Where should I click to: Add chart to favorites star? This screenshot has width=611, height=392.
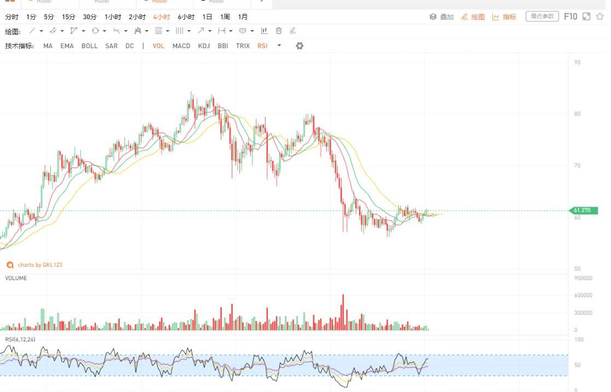600,16
